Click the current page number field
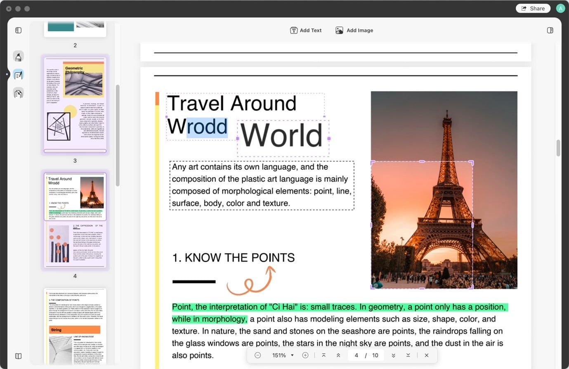This screenshot has height=369, width=569. pos(356,355)
